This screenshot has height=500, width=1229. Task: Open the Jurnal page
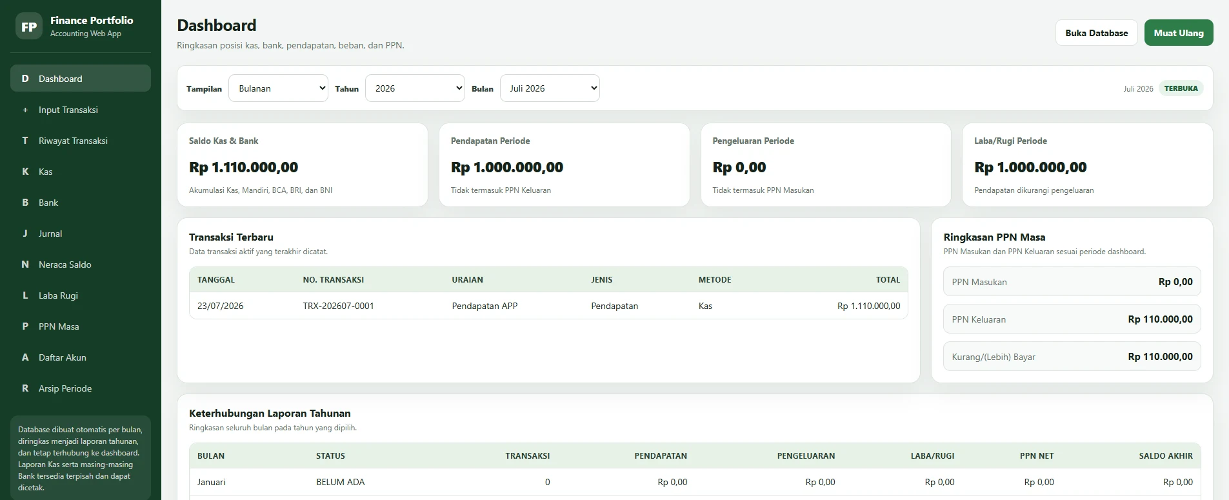(81, 234)
